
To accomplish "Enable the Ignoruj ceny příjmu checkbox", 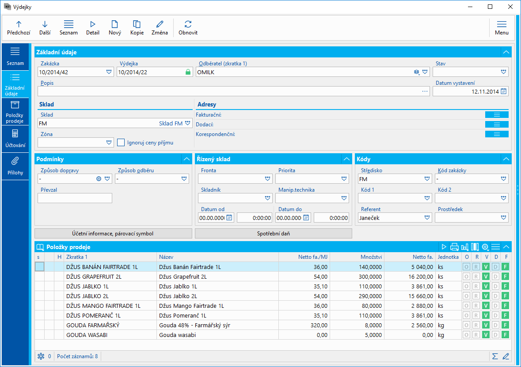I will coord(121,143).
